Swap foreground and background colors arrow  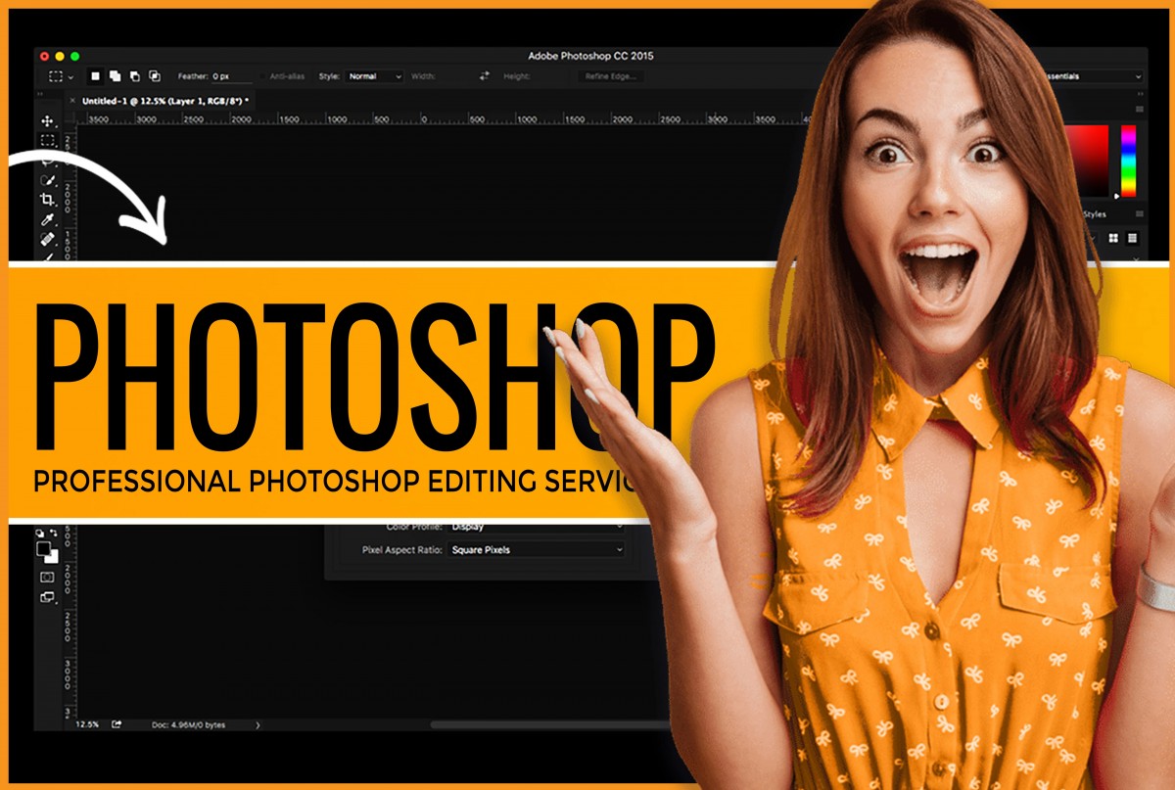coord(54,534)
